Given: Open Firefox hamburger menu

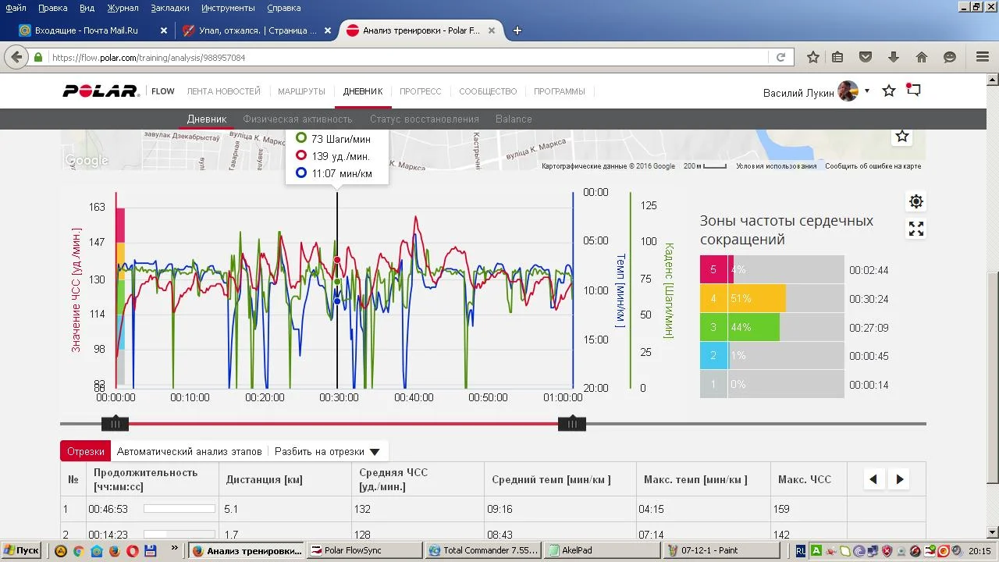Looking at the screenshot, I should click(983, 57).
